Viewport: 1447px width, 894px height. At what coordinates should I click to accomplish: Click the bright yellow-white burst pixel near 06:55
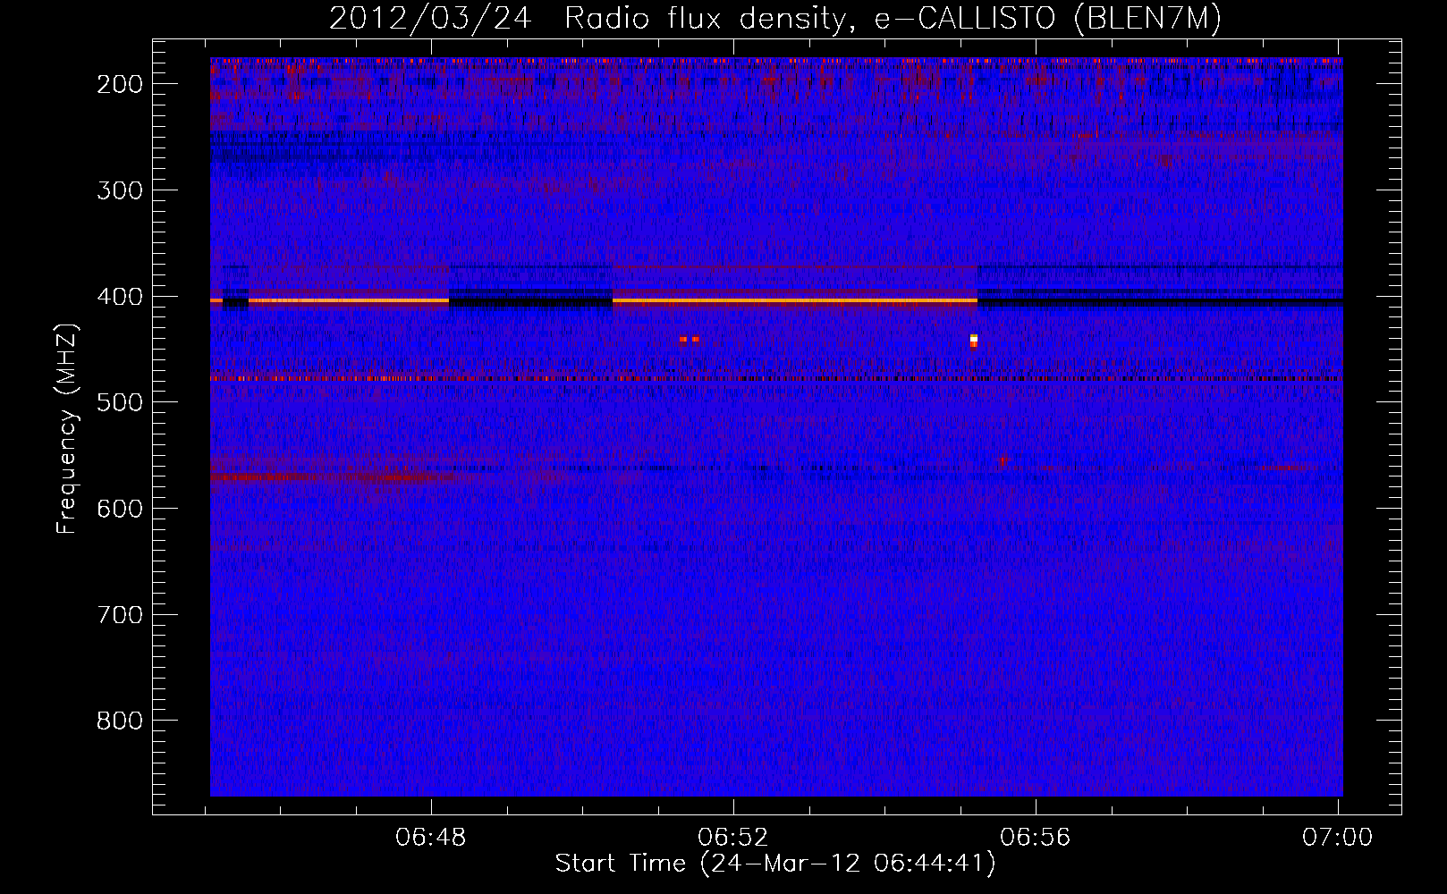click(x=974, y=340)
